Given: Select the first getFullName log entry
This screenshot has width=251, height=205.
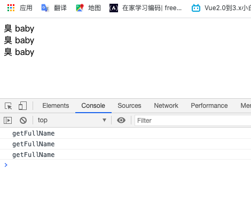Looking at the screenshot, I should point(126,133).
